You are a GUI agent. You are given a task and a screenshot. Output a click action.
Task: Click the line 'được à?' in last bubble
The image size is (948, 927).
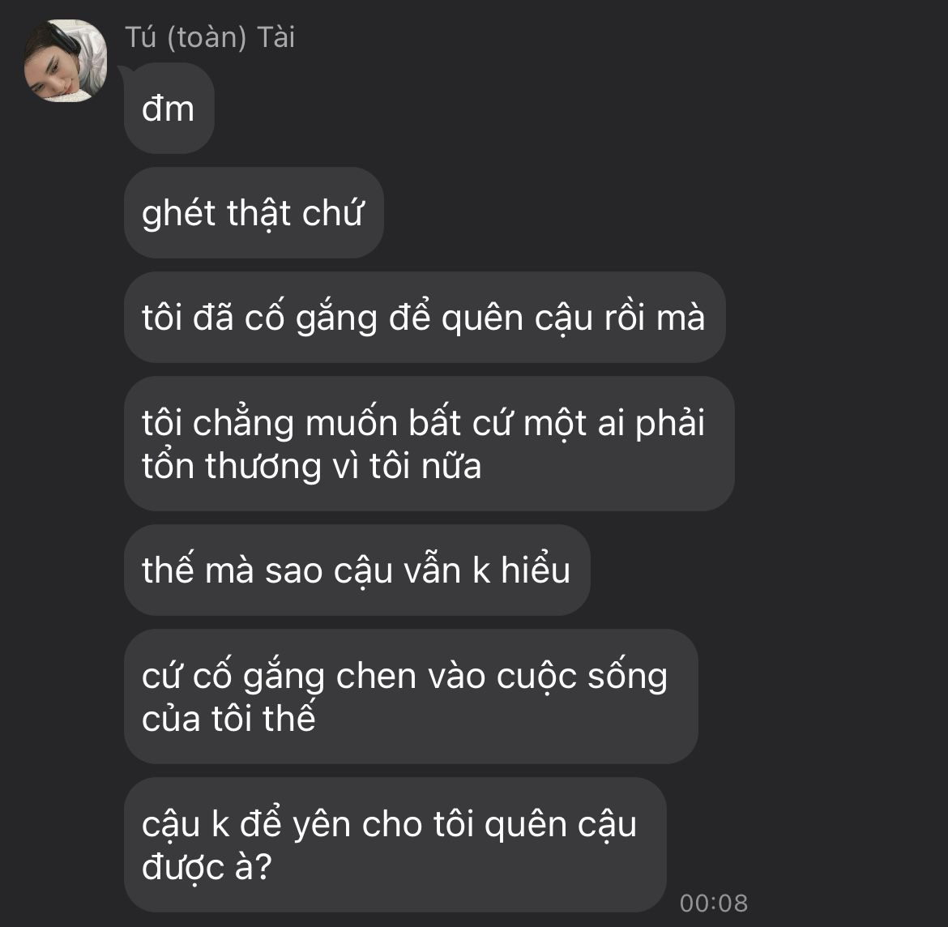tap(207, 868)
